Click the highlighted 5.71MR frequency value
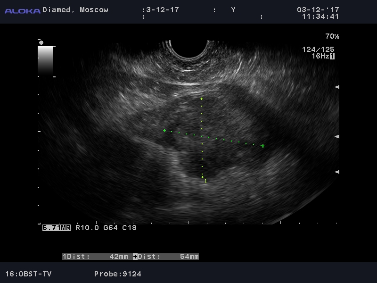377x283 pixels. coord(57,228)
